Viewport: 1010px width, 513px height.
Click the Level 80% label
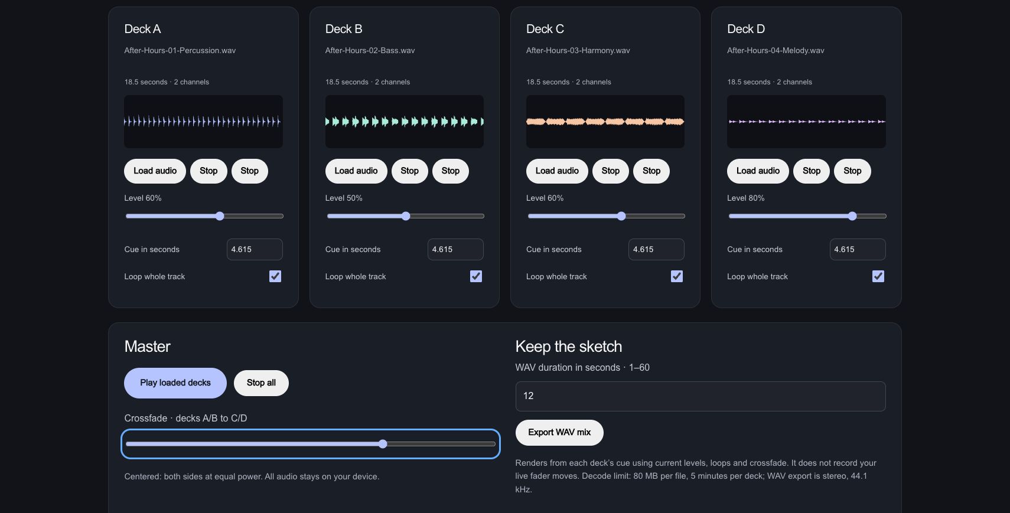(746, 198)
